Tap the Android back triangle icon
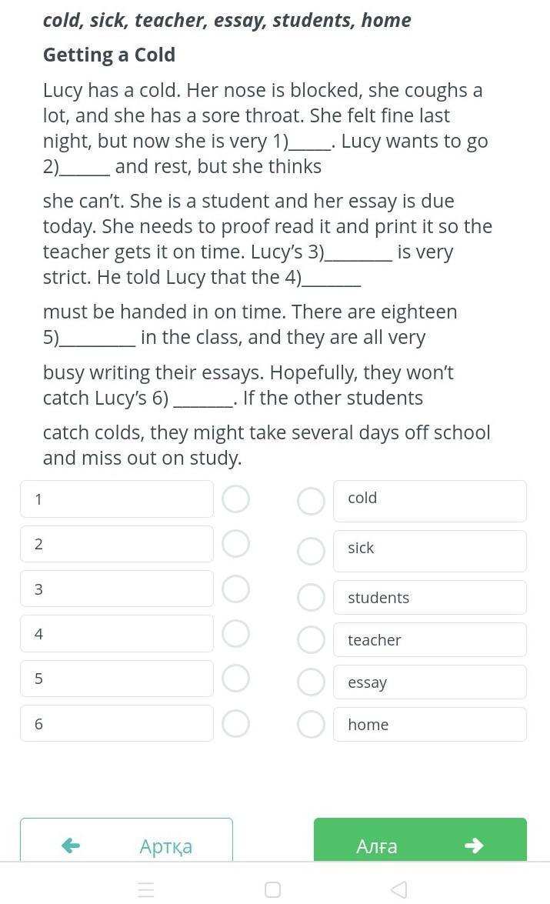The width and height of the screenshot is (550, 904). click(398, 889)
